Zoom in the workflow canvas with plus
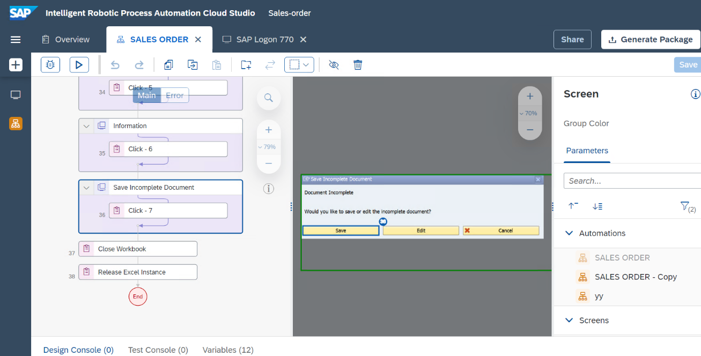The image size is (701, 356). (269, 130)
